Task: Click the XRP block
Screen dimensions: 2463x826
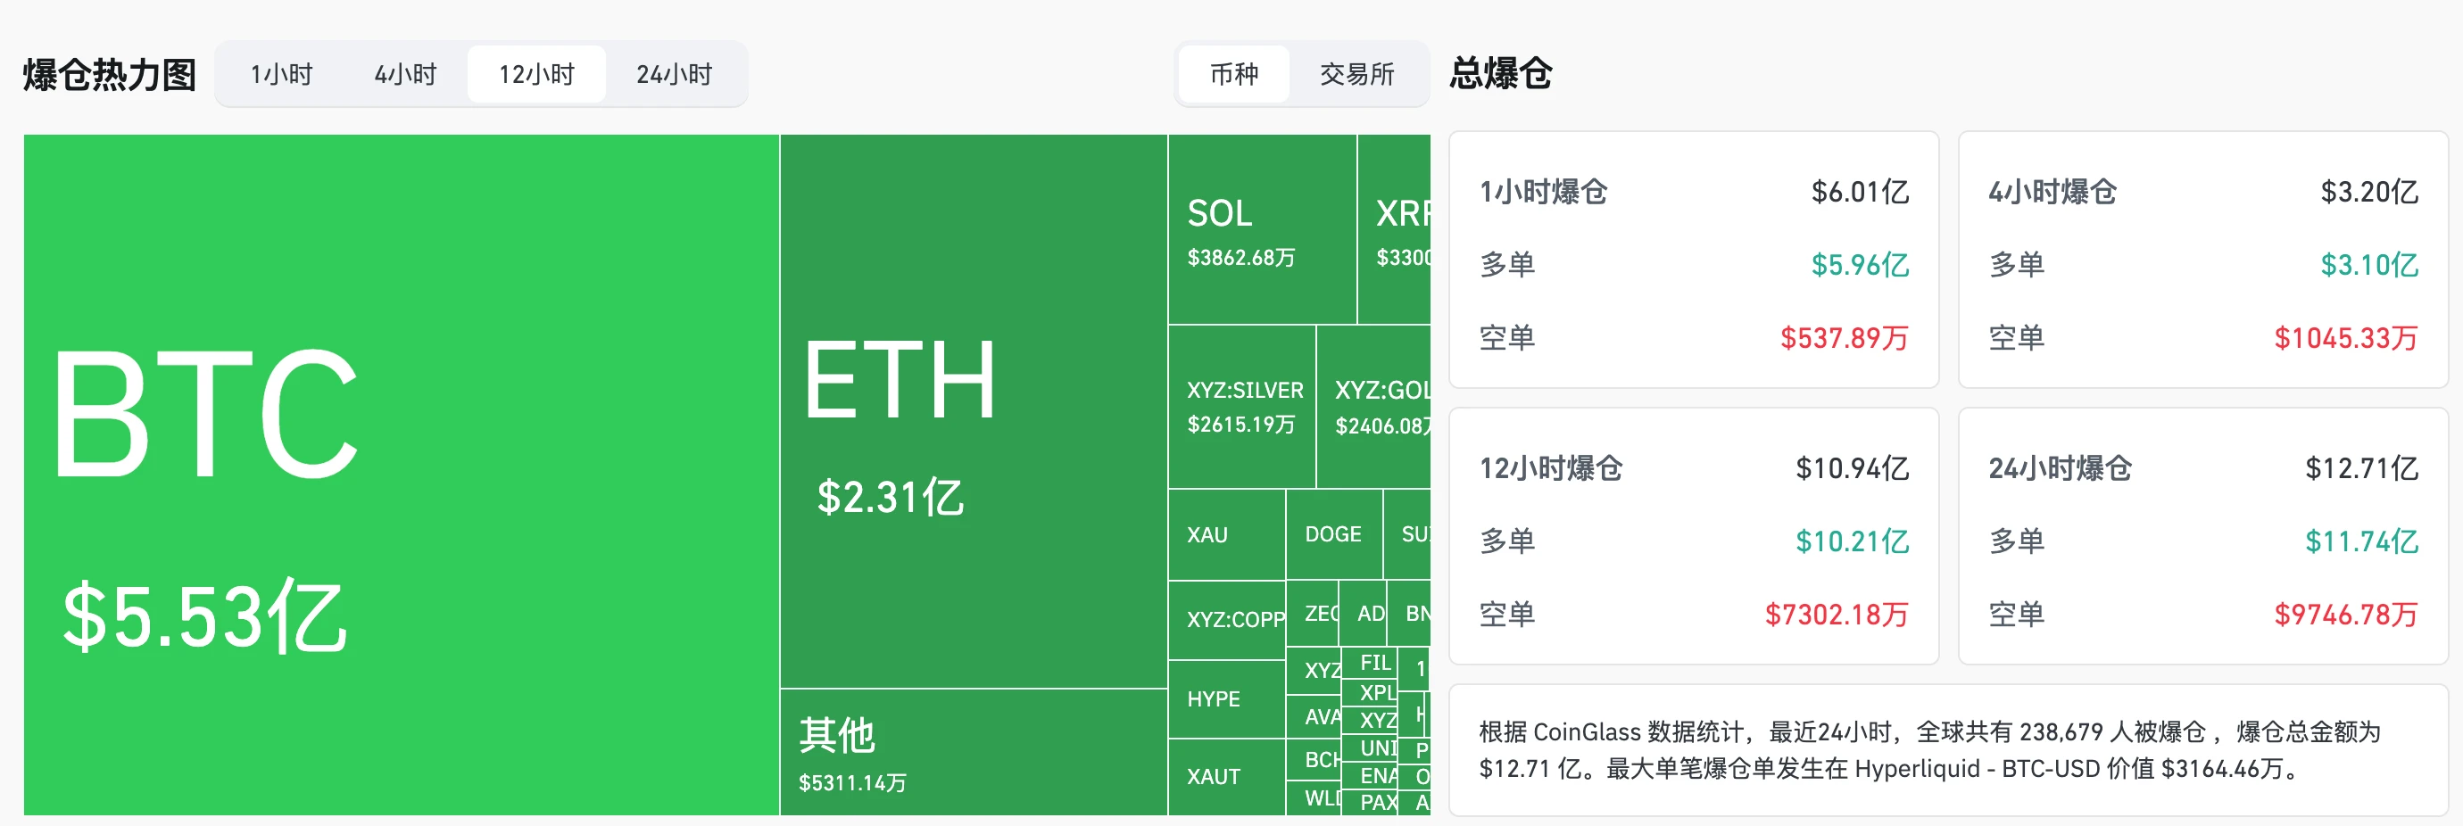Action: point(1396,229)
